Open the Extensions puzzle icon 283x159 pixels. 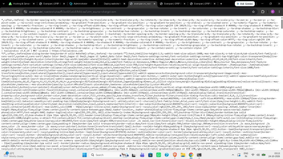point(263,12)
